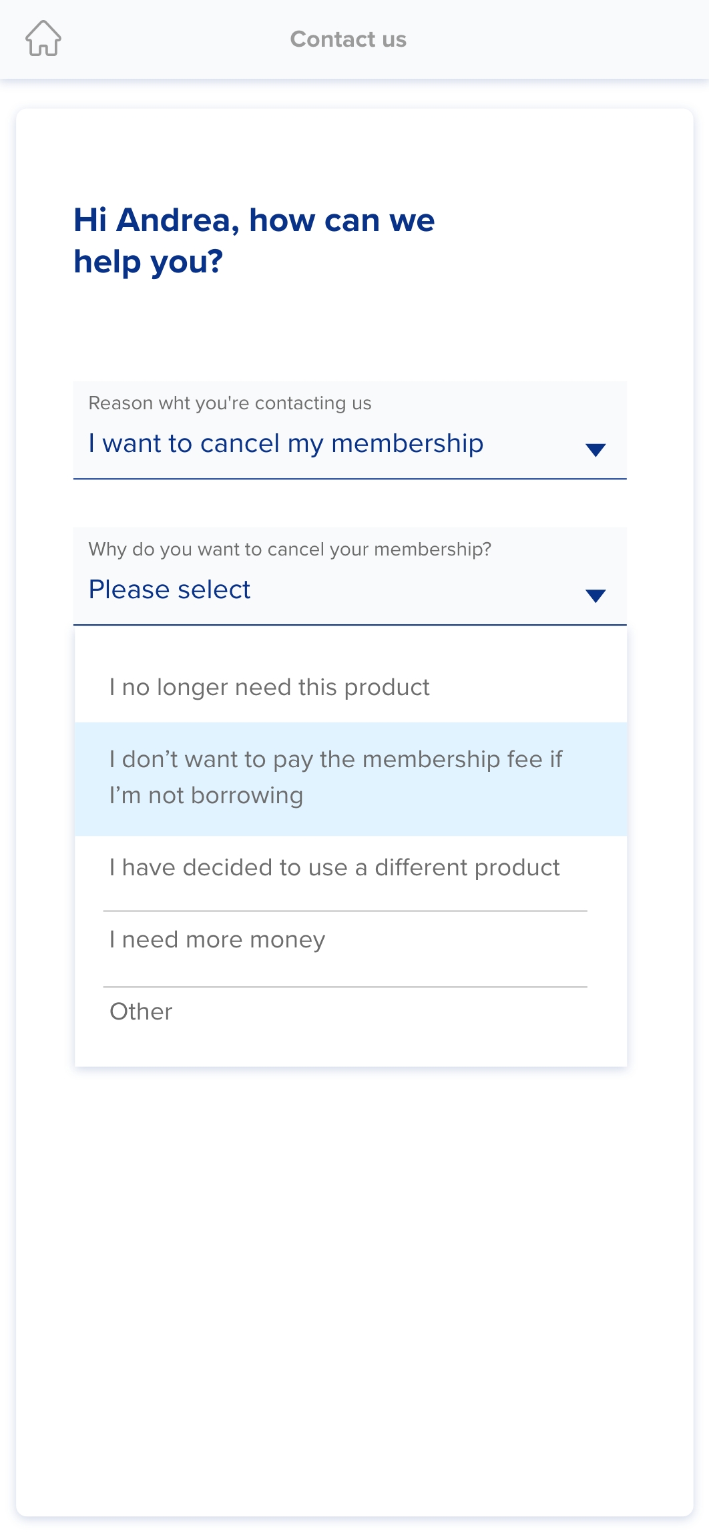Viewport: 709px width, 1537px height.
Task: Expand the contact reason dropdown arrow
Action: 595,449
